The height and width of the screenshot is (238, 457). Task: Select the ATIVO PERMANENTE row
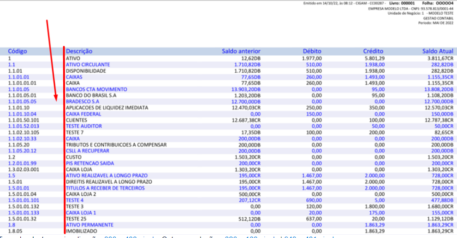[x=229, y=225]
